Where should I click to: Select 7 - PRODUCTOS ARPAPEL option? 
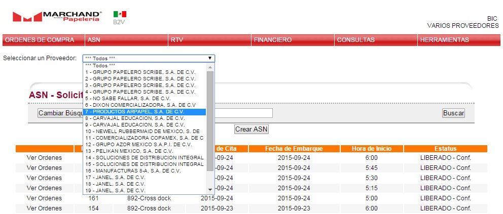coord(145,112)
